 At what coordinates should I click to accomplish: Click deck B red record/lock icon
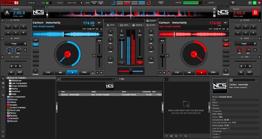169,73
